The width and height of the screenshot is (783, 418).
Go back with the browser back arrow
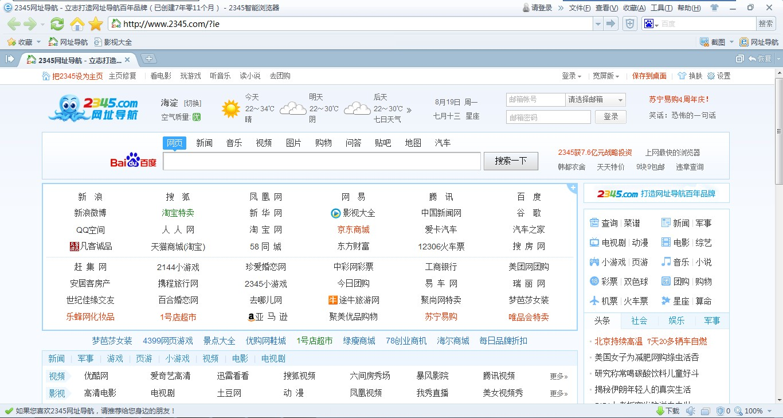point(14,24)
